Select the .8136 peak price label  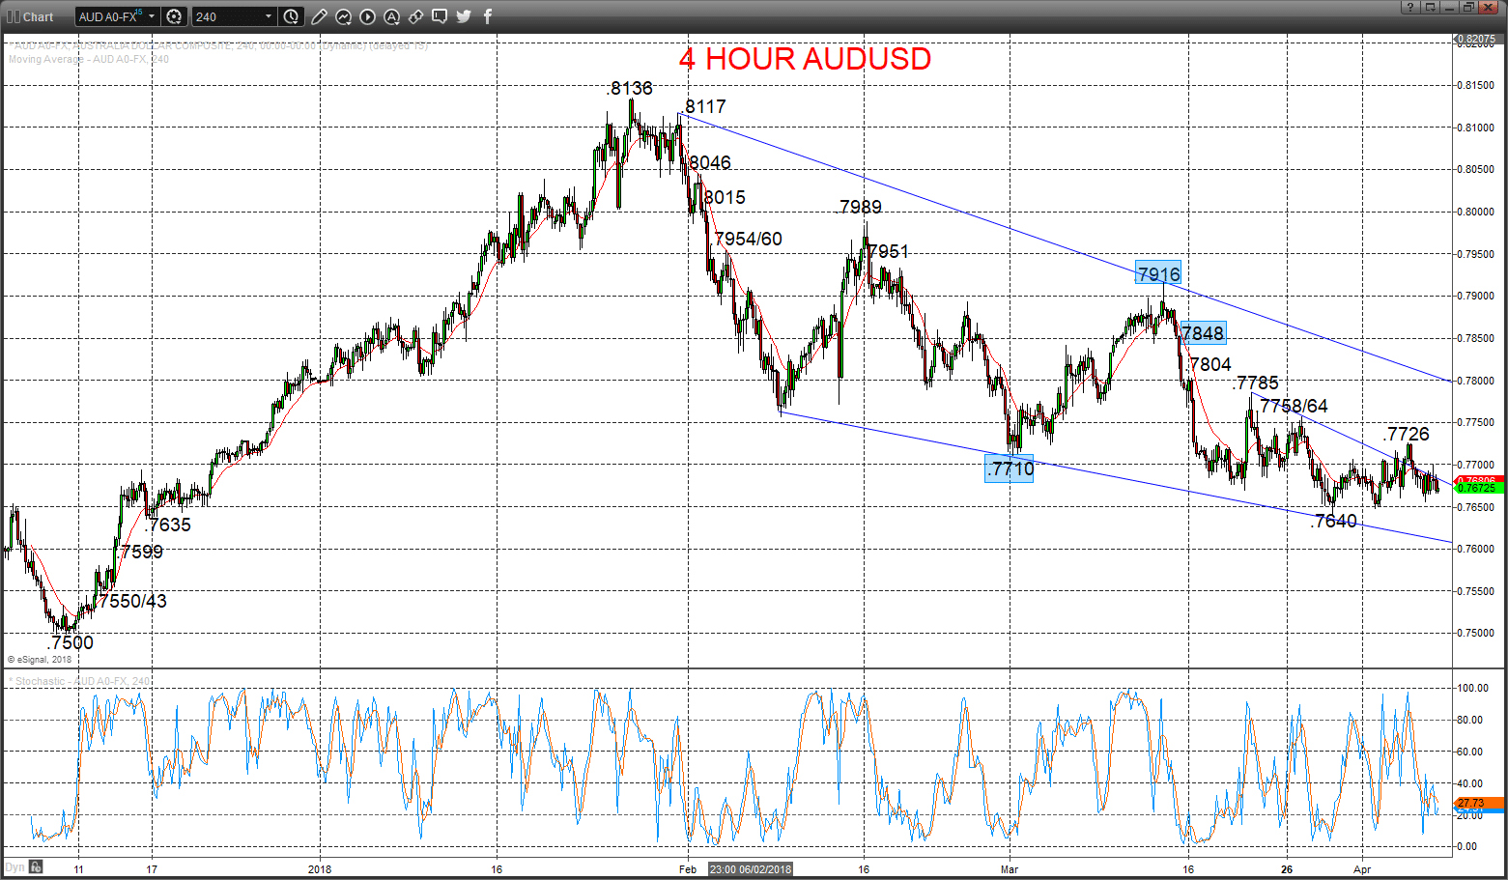[630, 88]
